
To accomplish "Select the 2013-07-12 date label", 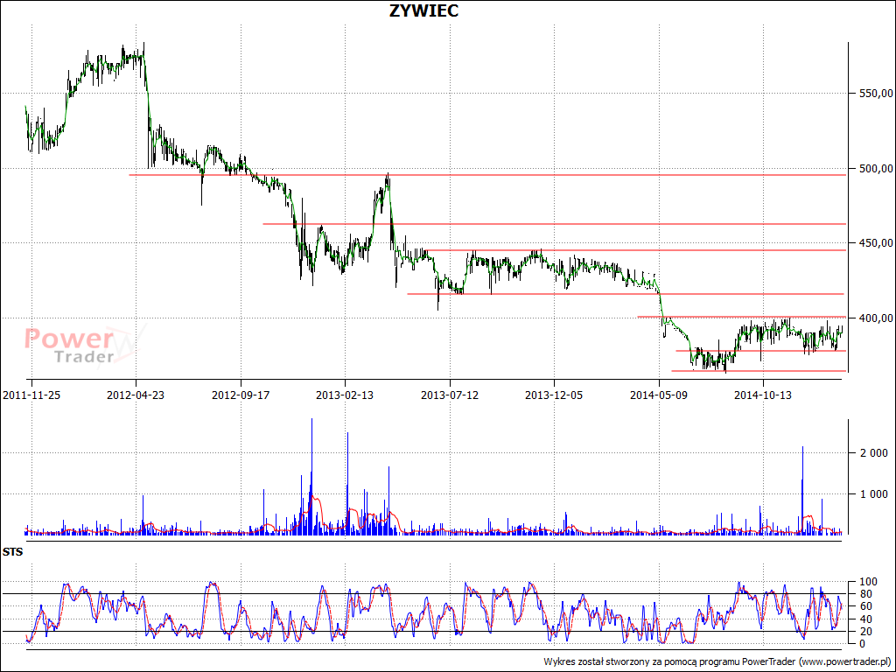I will [450, 395].
